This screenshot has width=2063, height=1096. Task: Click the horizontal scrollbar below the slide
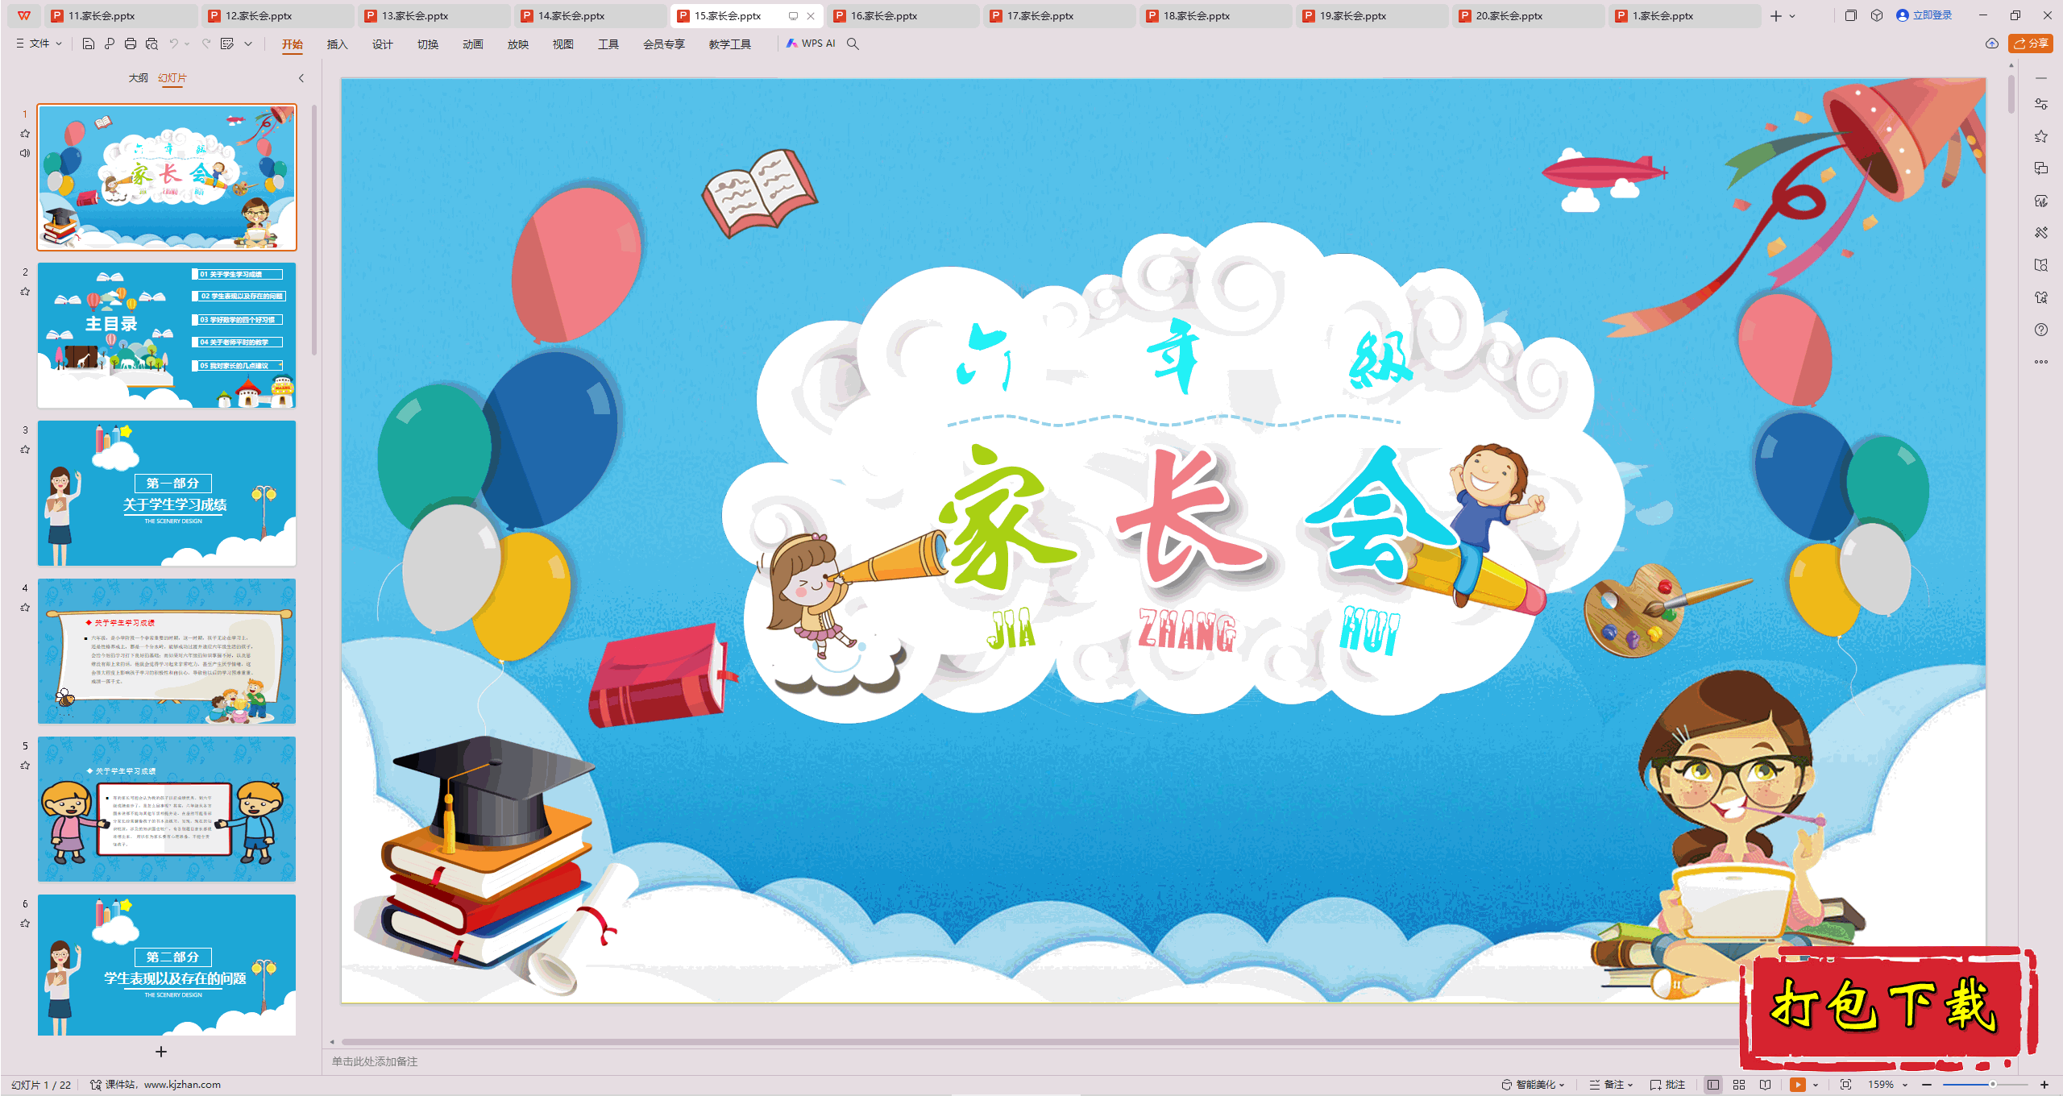point(1040,1042)
